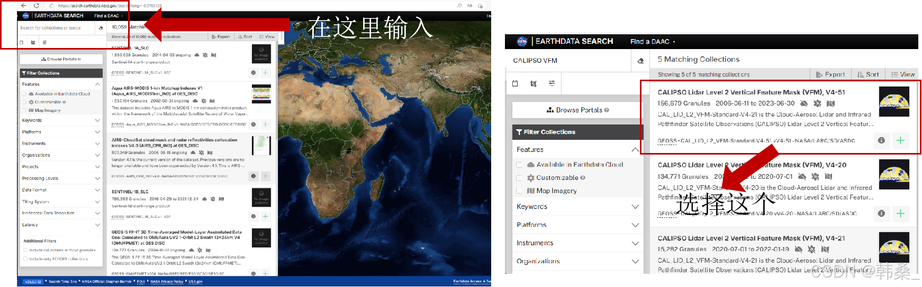Click the Search for collections or topics field

57,28
